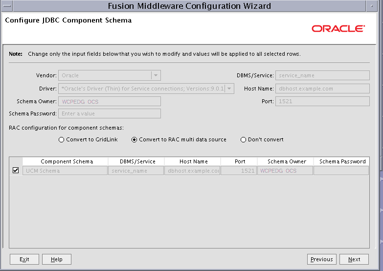383x271 pixels.
Task: Click the dbhost.example.com table cell
Action: pyautogui.click(x=192, y=171)
